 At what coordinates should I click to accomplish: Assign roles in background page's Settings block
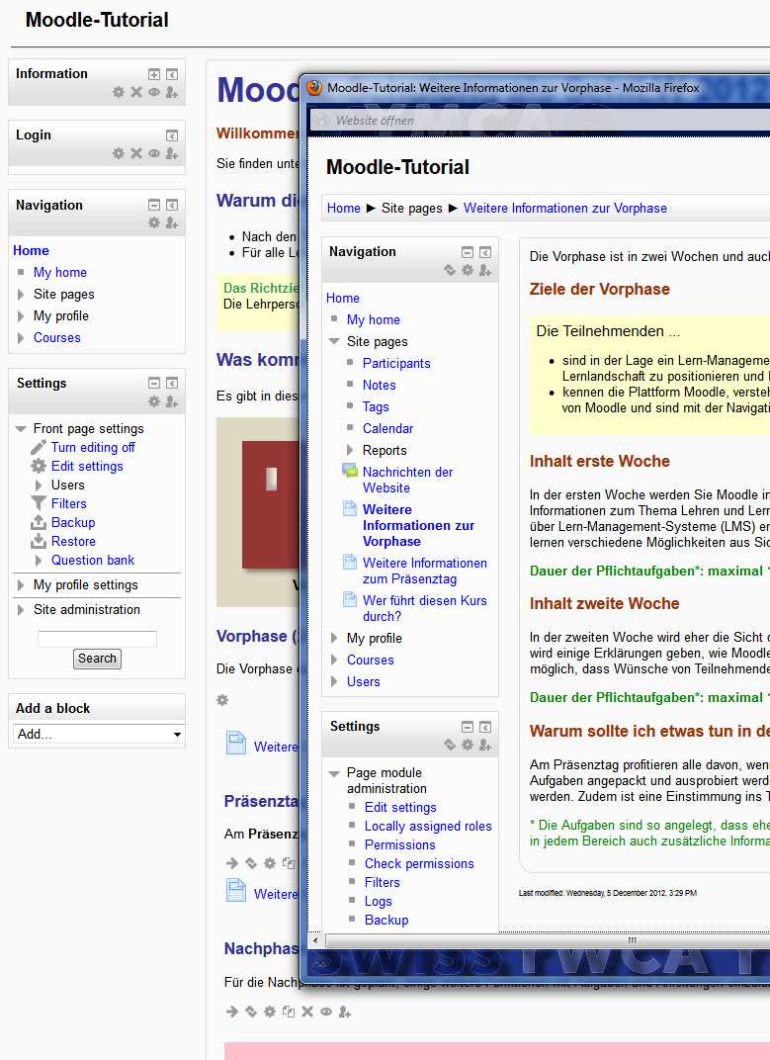pos(172,401)
